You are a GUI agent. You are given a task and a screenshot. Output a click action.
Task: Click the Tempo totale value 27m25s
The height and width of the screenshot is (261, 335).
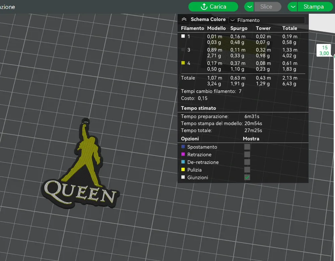pos(253,130)
